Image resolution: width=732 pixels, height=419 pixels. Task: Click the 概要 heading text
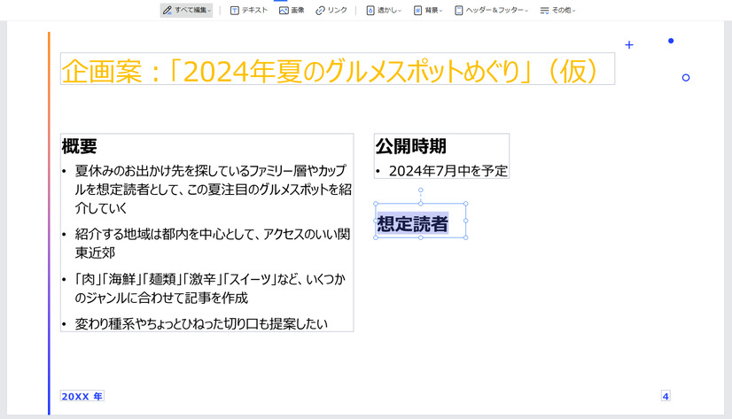79,146
